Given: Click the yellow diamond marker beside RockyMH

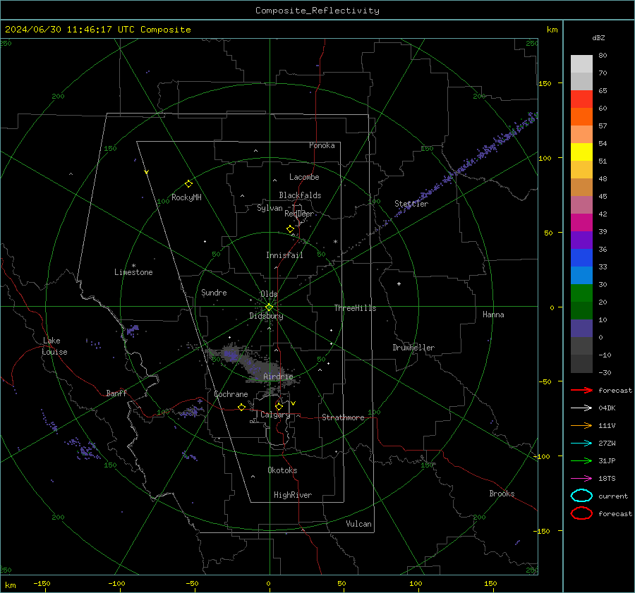Looking at the screenshot, I should pos(188,184).
